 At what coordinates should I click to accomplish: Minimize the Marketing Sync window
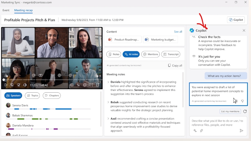(x=226, y=2)
